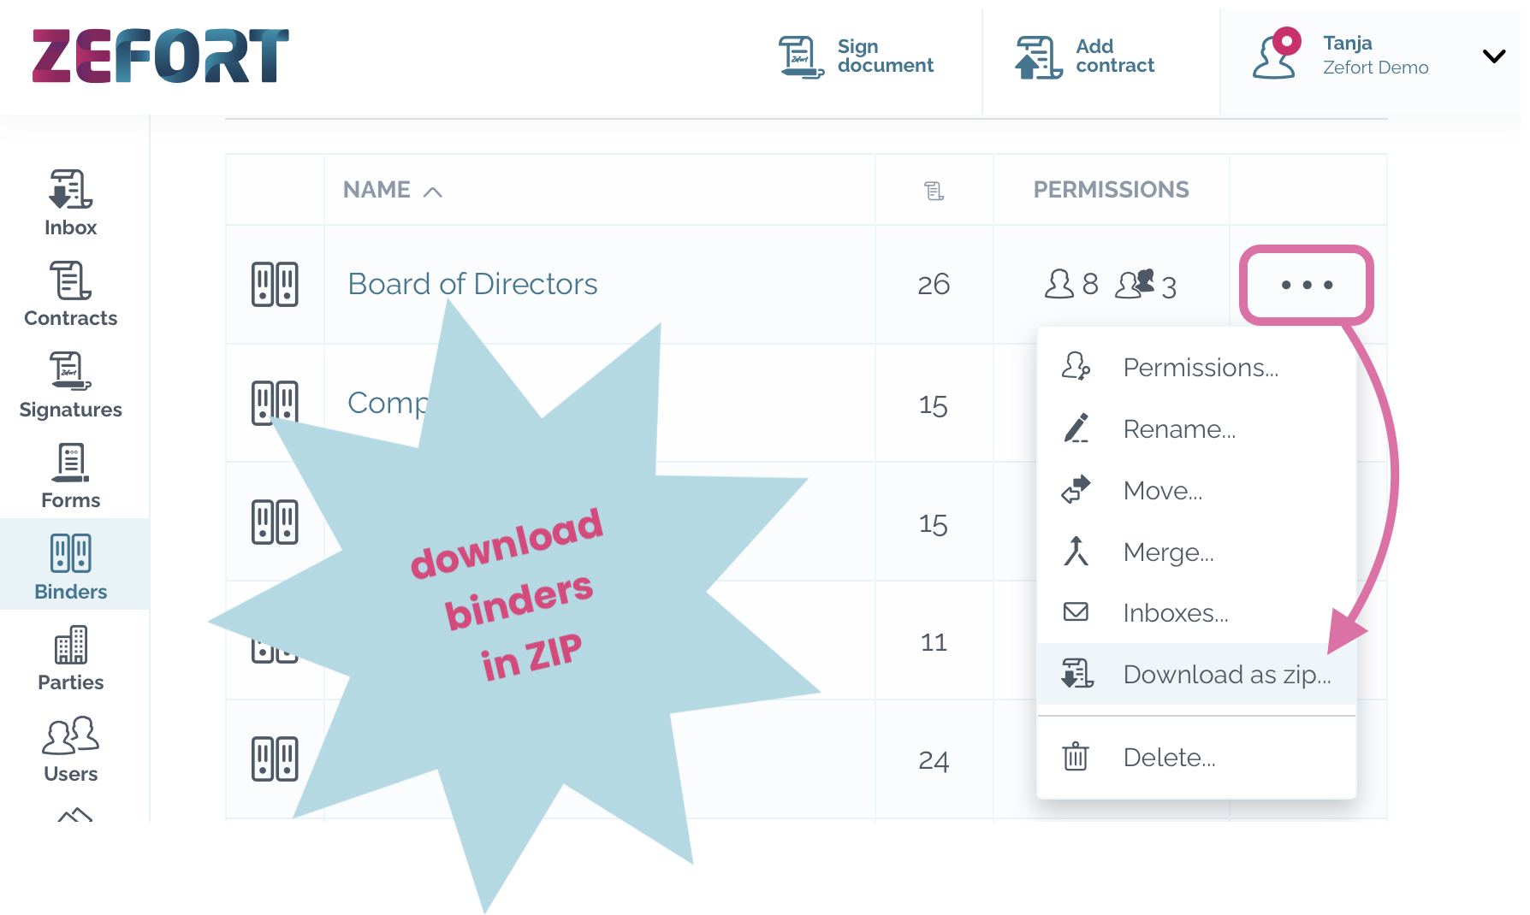Sort binders by the NAME column
The height and width of the screenshot is (915, 1530).
tap(392, 190)
